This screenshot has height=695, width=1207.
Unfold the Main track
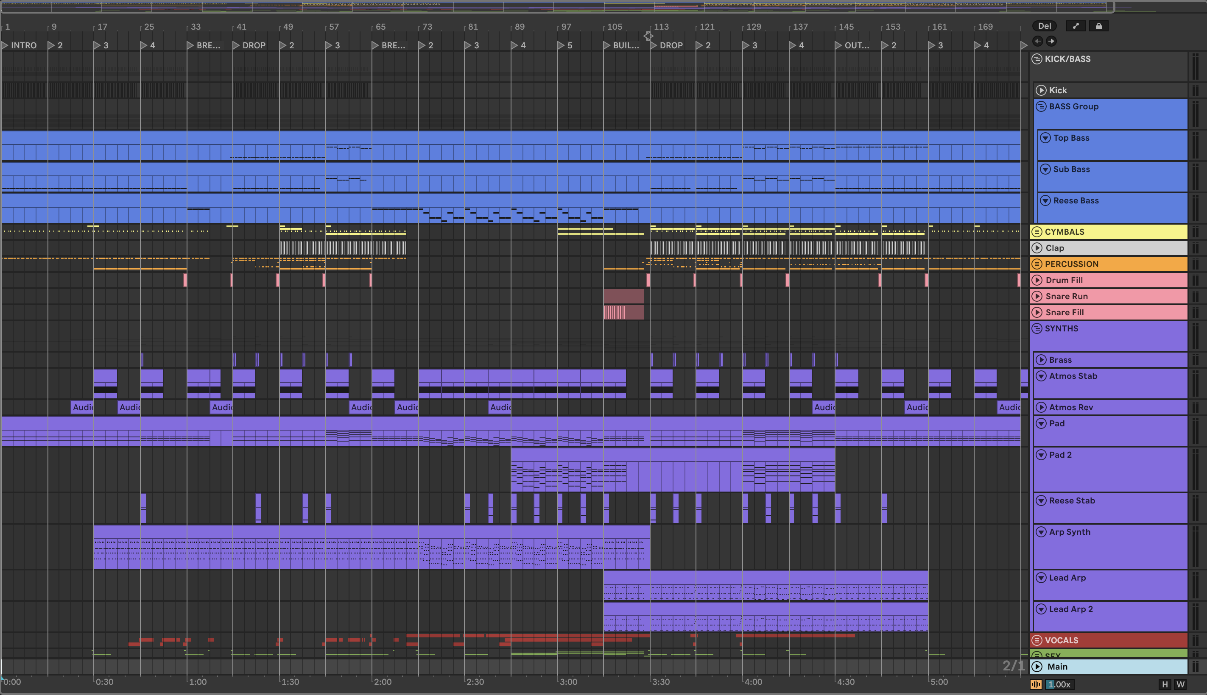click(1037, 666)
